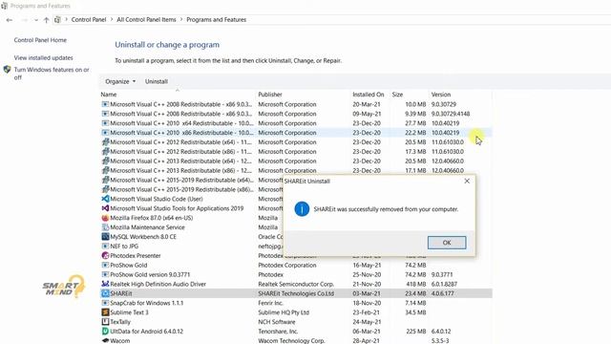Select Microsoft Visual C++ 2010 x64 Redistributable row
This screenshot has width=611, height=344.
tap(296, 123)
